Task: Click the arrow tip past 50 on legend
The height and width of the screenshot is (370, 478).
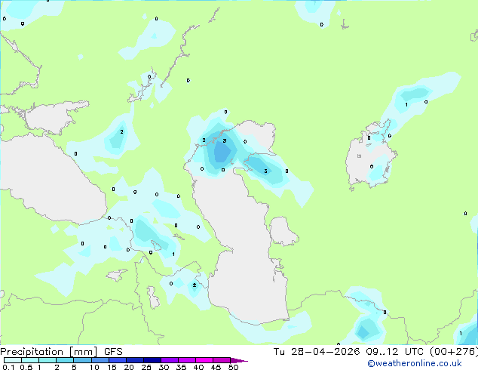Action: tap(239, 360)
